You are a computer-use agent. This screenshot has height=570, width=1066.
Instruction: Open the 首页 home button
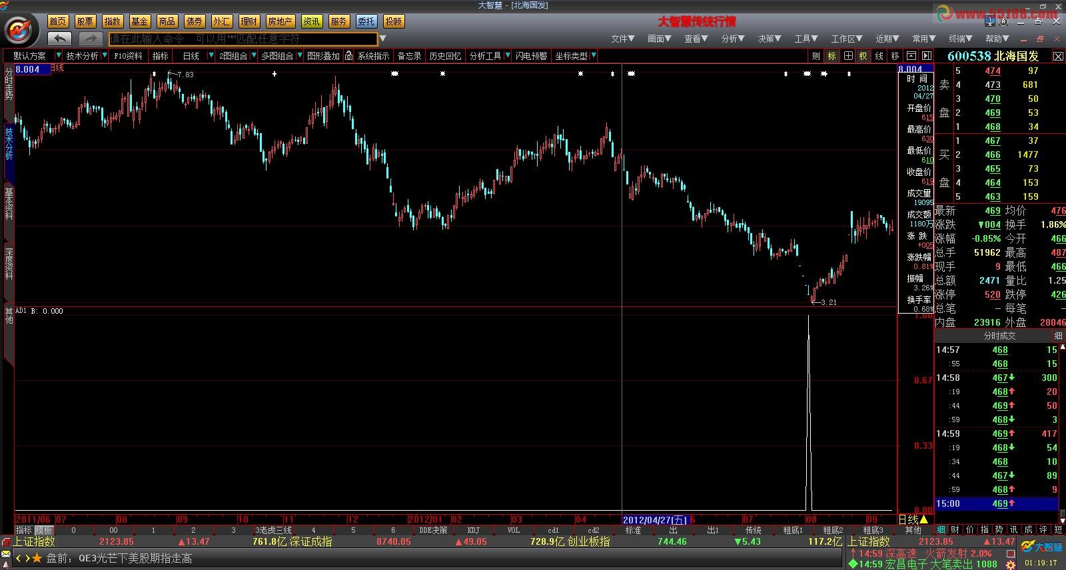[x=58, y=21]
